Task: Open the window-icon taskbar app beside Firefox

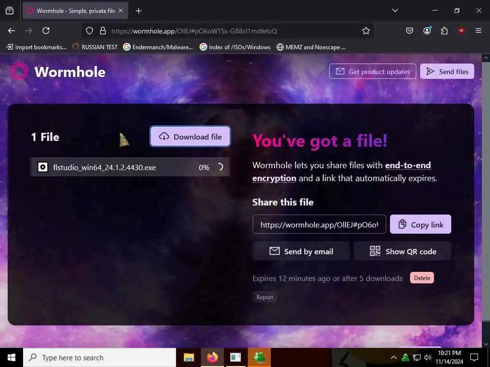Action: tap(235, 357)
